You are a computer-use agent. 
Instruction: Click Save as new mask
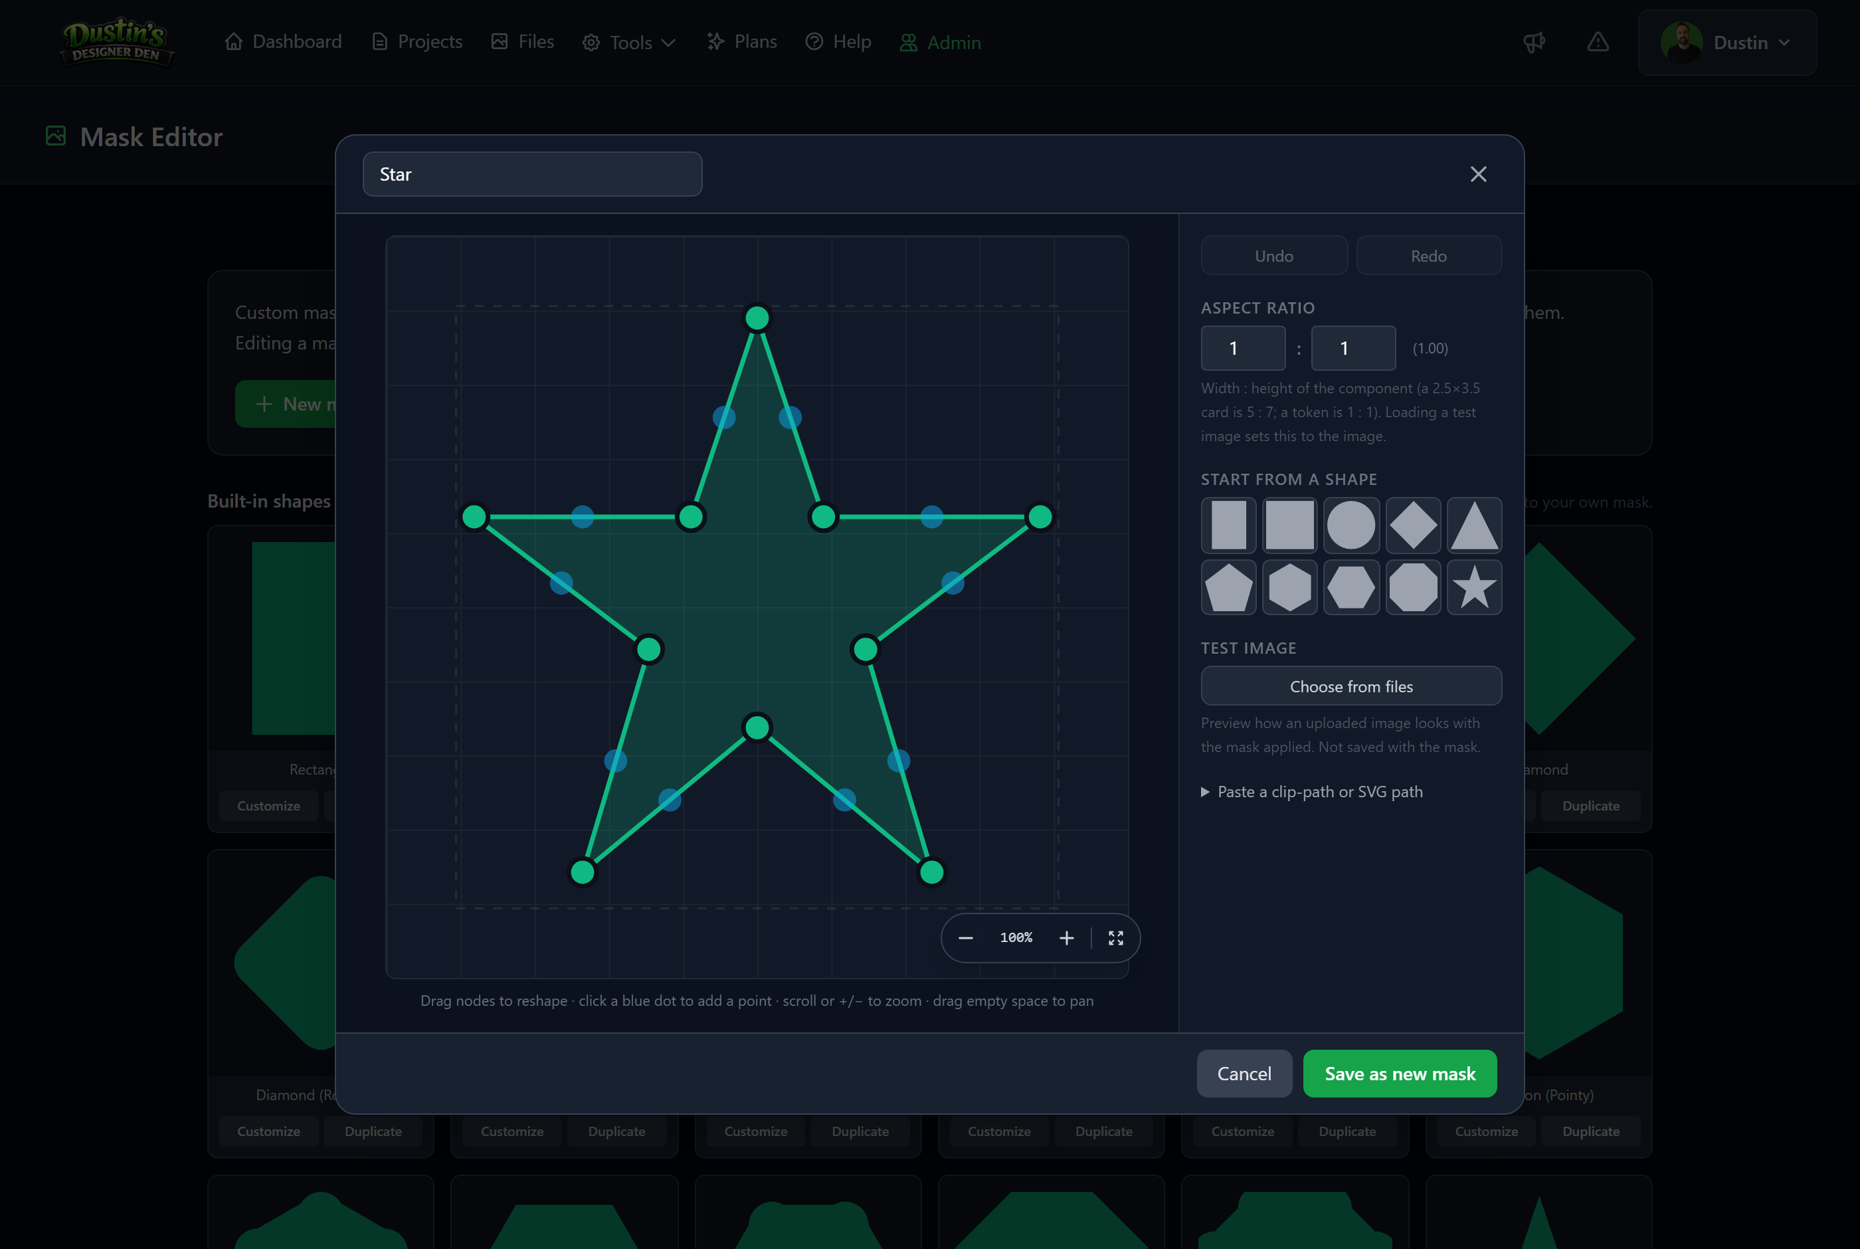tap(1399, 1074)
